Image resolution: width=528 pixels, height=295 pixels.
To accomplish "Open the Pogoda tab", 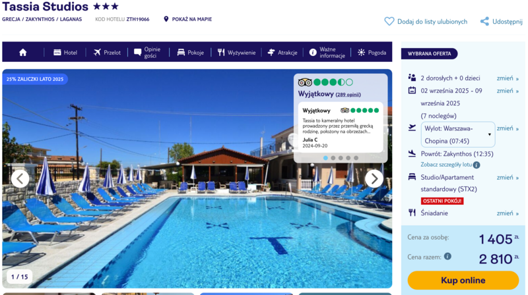I will [372, 53].
